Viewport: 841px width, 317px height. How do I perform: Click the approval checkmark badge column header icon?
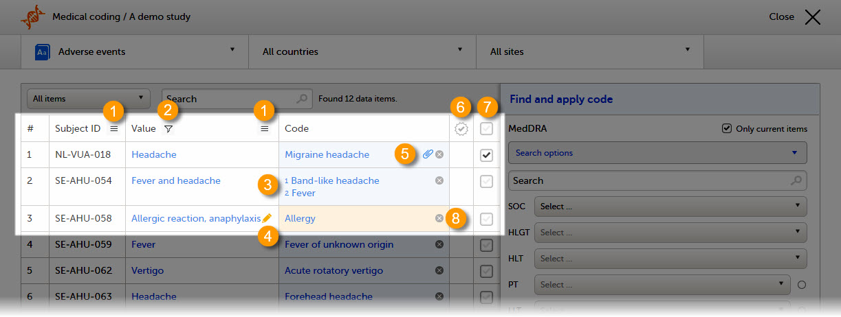pyautogui.click(x=461, y=128)
